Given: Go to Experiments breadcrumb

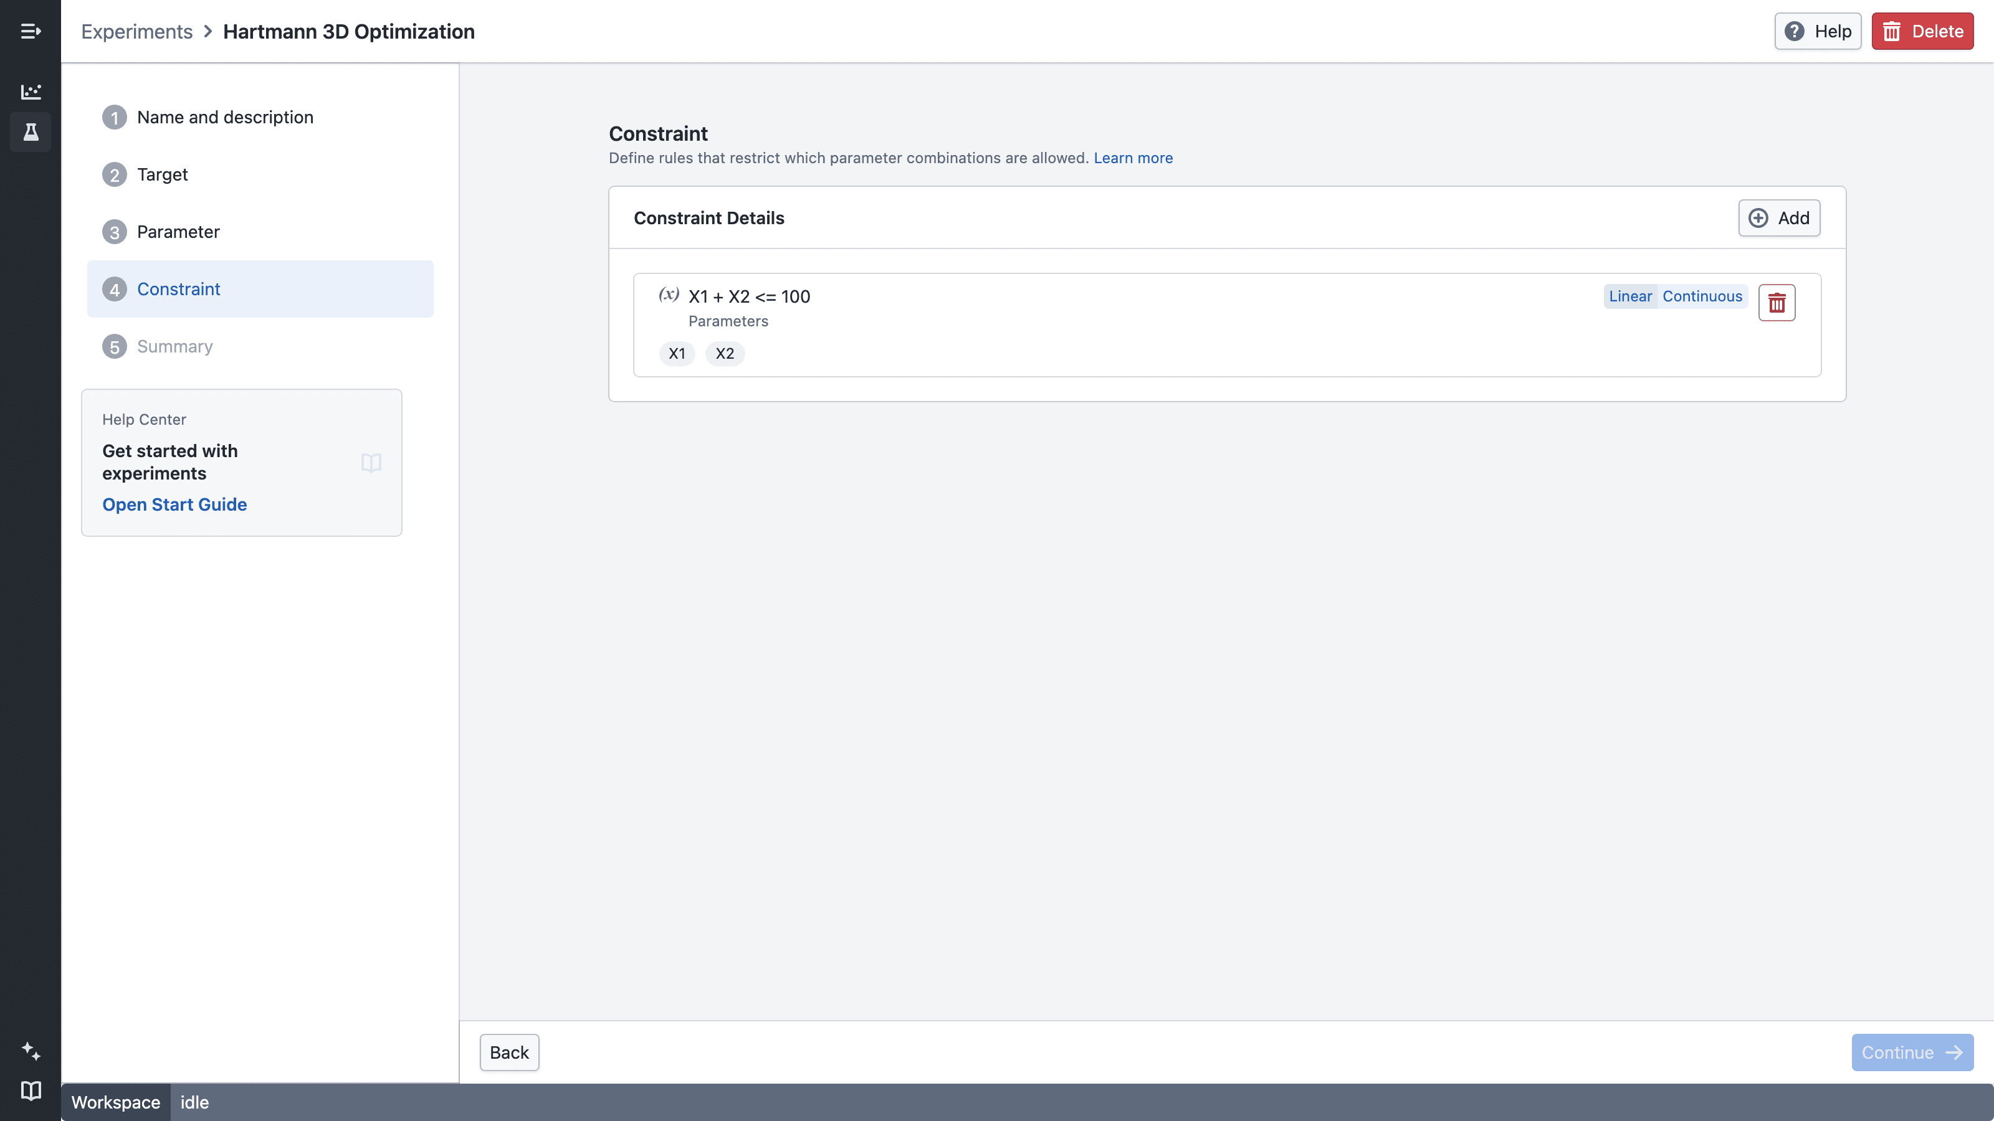Looking at the screenshot, I should click(x=136, y=31).
